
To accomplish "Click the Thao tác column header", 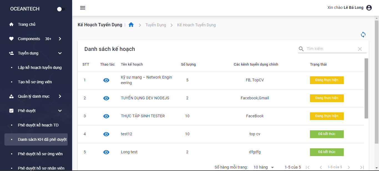I will (107, 64).
